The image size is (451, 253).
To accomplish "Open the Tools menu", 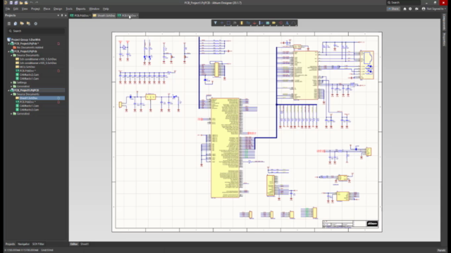I will click(x=69, y=9).
